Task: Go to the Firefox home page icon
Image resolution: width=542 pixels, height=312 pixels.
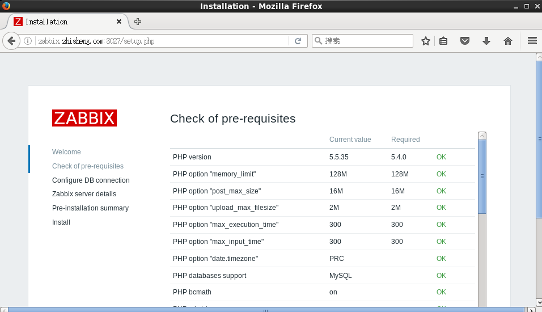Action: tap(508, 41)
